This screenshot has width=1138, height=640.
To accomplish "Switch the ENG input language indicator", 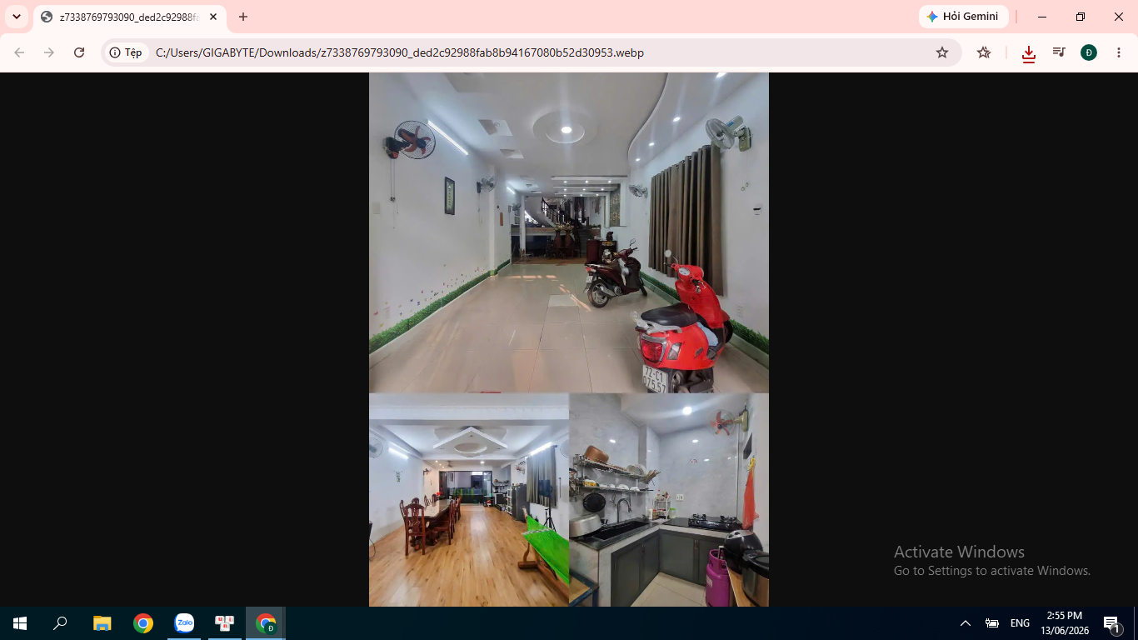I will coord(1020,623).
